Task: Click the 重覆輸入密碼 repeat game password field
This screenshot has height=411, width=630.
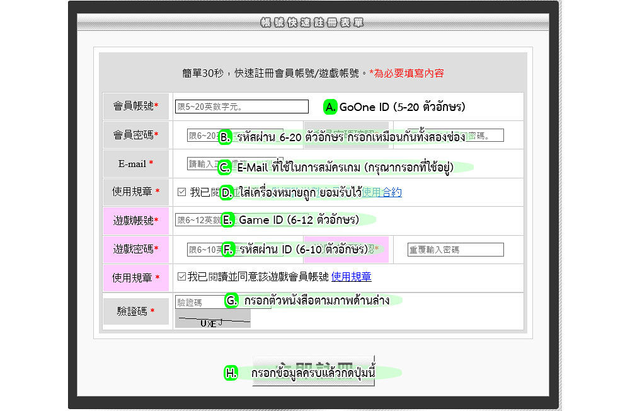Action: click(x=455, y=250)
